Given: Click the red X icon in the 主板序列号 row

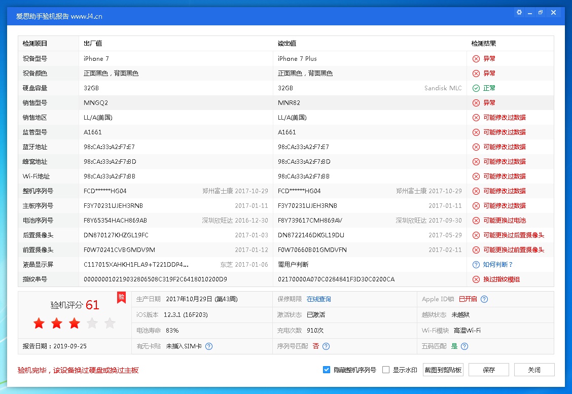Looking at the screenshot, I should click(x=476, y=206).
